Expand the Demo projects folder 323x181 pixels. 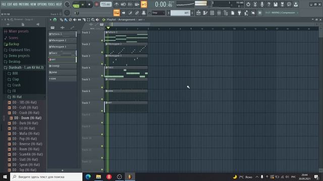(19, 56)
